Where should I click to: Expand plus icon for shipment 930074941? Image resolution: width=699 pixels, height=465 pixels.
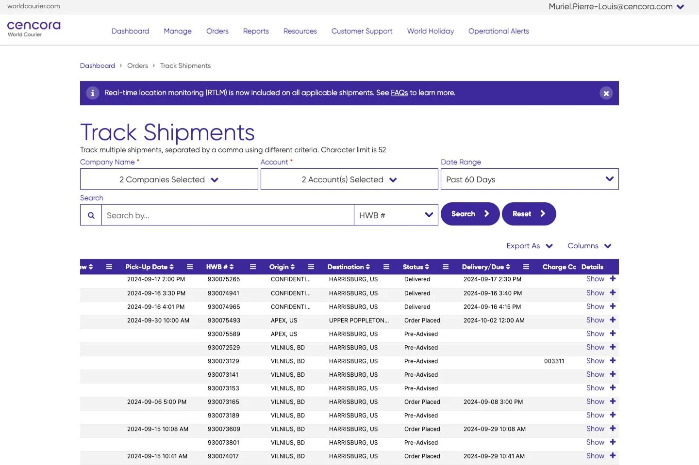coord(613,293)
